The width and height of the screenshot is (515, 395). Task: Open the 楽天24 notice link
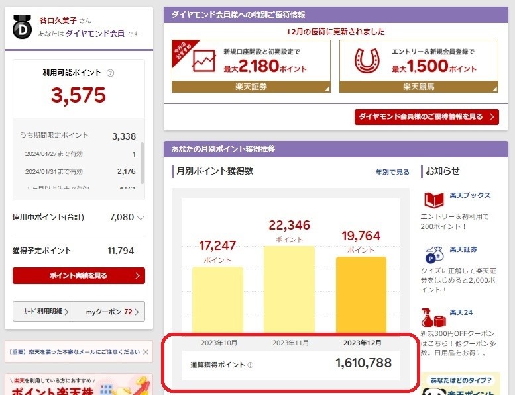(461, 312)
